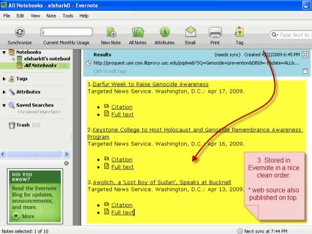Click citation icon under Darfur Week article
Viewport: 312px width, 234px height.
107,106
